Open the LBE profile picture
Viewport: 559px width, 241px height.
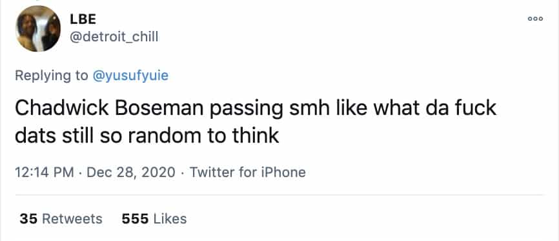point(38,28)
